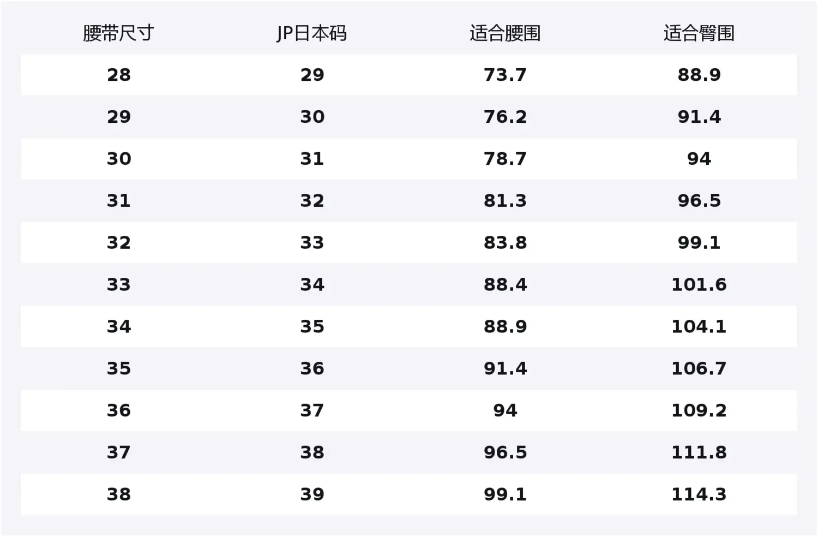Screen dimensions: 818x537
Task: Click the 106.7 hip measurement
Action: tap(699, 368)
